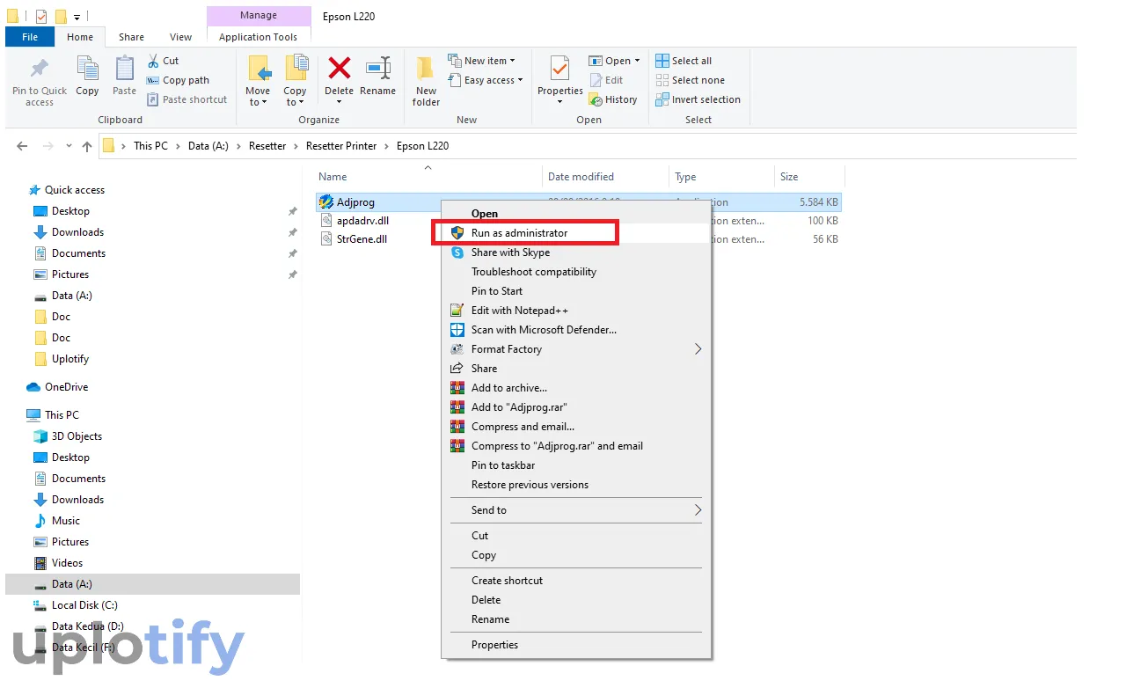Click the New folder icon
This screenshot has width=1126, height=688.
[426, 69]
